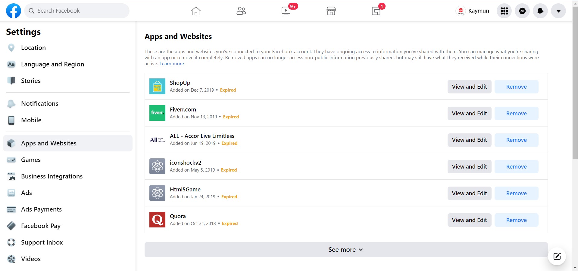Follow the Learn more link

pos(172,64)
